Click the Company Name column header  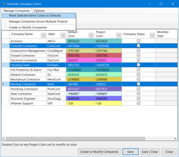(28, 34)
